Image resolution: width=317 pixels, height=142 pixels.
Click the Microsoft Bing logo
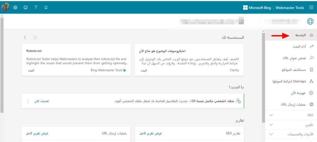(257, 8)
